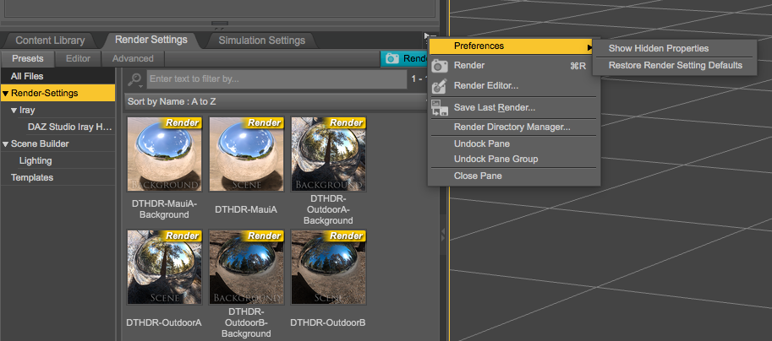Screen dimensions: 772x341
Task: Choose Show Hidden Properties
Action: tap(658, 48)
